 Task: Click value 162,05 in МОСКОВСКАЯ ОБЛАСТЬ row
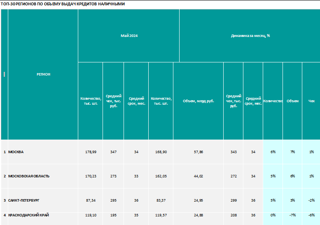tap(161, 176)
